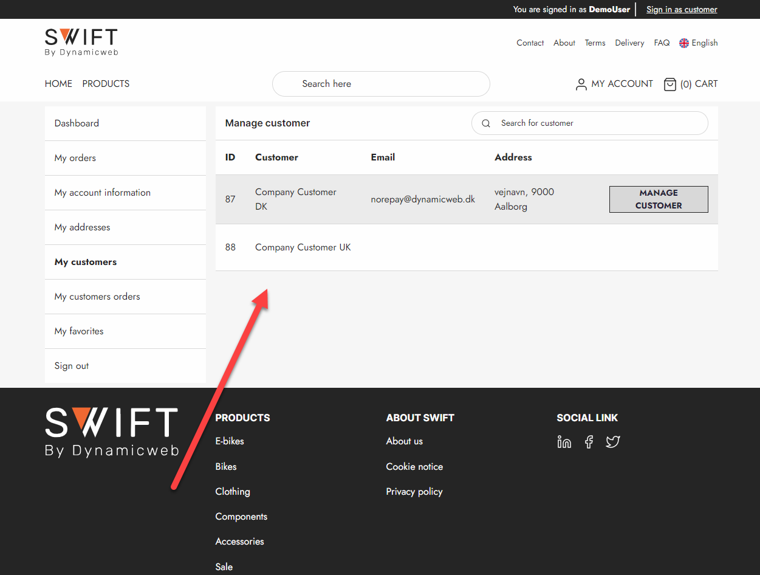Click Sign in as customer link

pos(682,9)
